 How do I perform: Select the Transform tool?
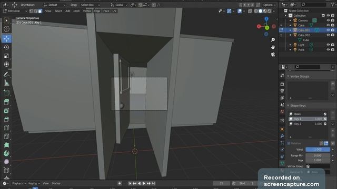tap(6, 64)
